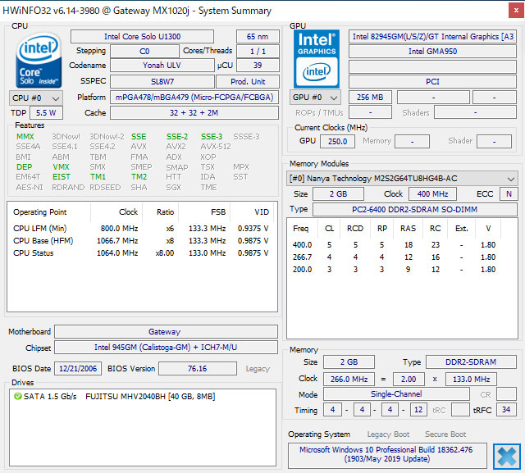Click the Motherboard Gateway field

tap(166, 332)
